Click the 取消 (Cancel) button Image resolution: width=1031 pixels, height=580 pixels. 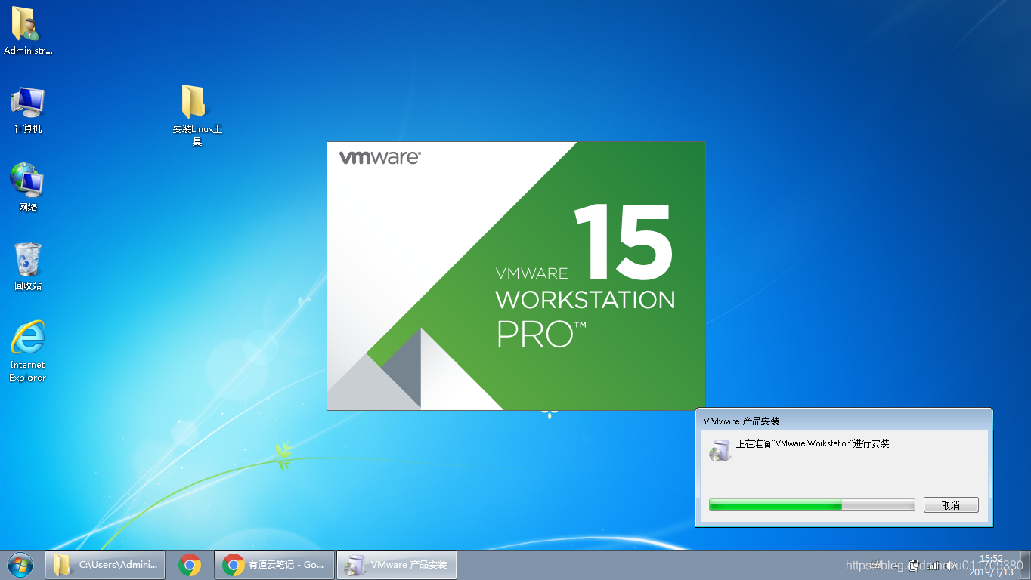pos(951,505)
